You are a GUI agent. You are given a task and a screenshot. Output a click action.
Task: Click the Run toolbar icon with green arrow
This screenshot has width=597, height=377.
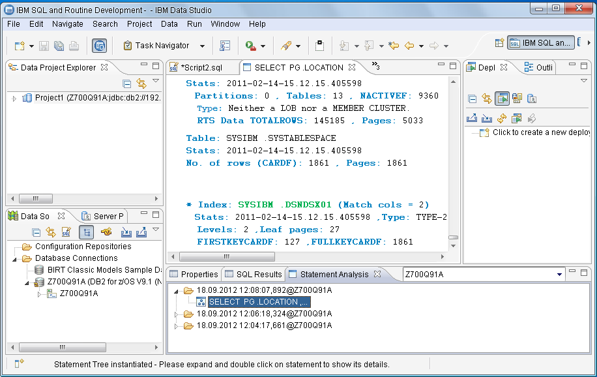click(x=250, y=46)
